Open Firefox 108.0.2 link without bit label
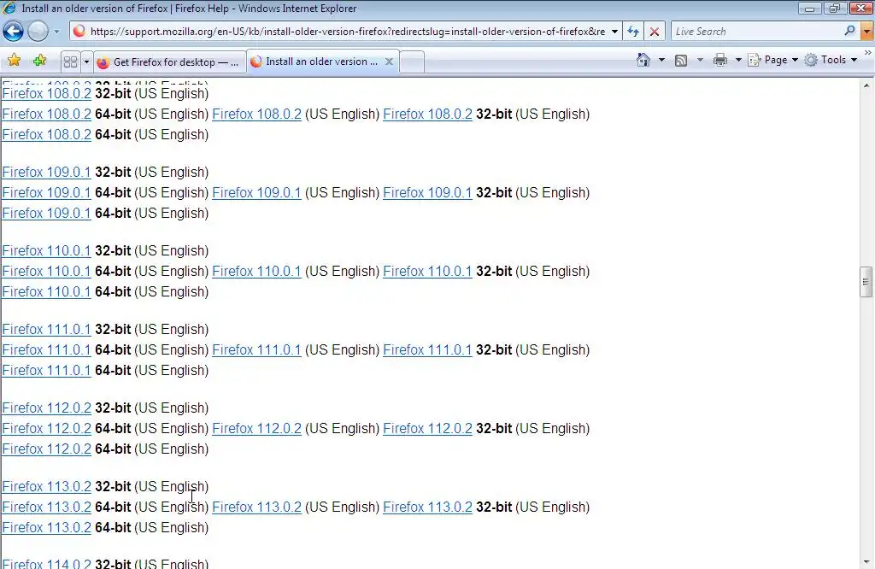This screenshot has width=875, height=569. pyautogui.click(x=256, y=114)
